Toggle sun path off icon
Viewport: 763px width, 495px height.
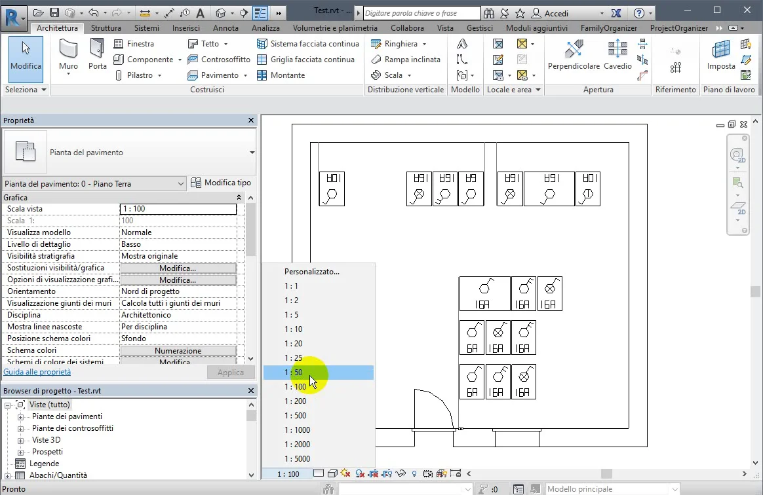click(x=345, y=473)
